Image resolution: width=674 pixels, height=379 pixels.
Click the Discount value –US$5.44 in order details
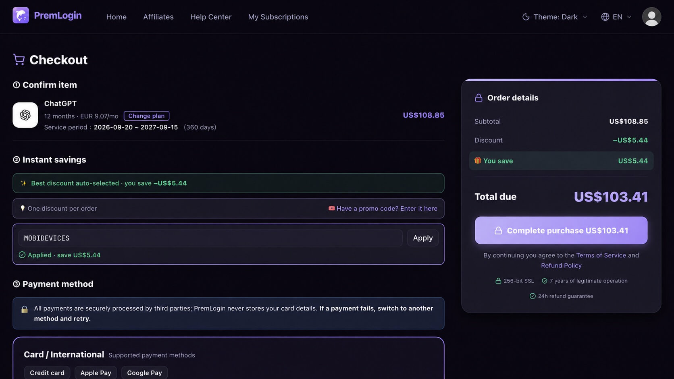pos(630,140)
